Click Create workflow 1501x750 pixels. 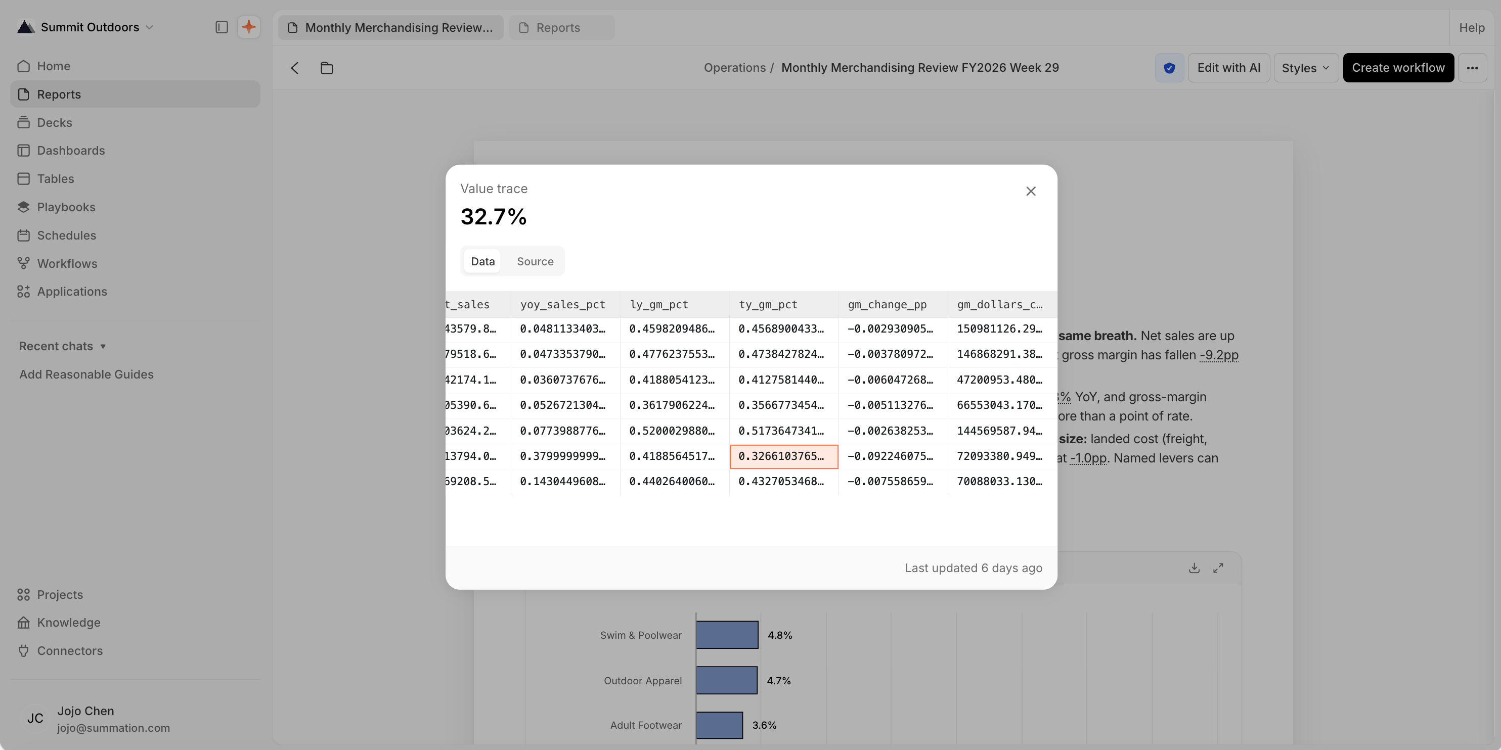click(1398, 68)
